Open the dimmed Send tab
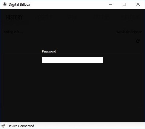This screenshot has height=129, width=145. pyautogui.click(x=72, y=17)
